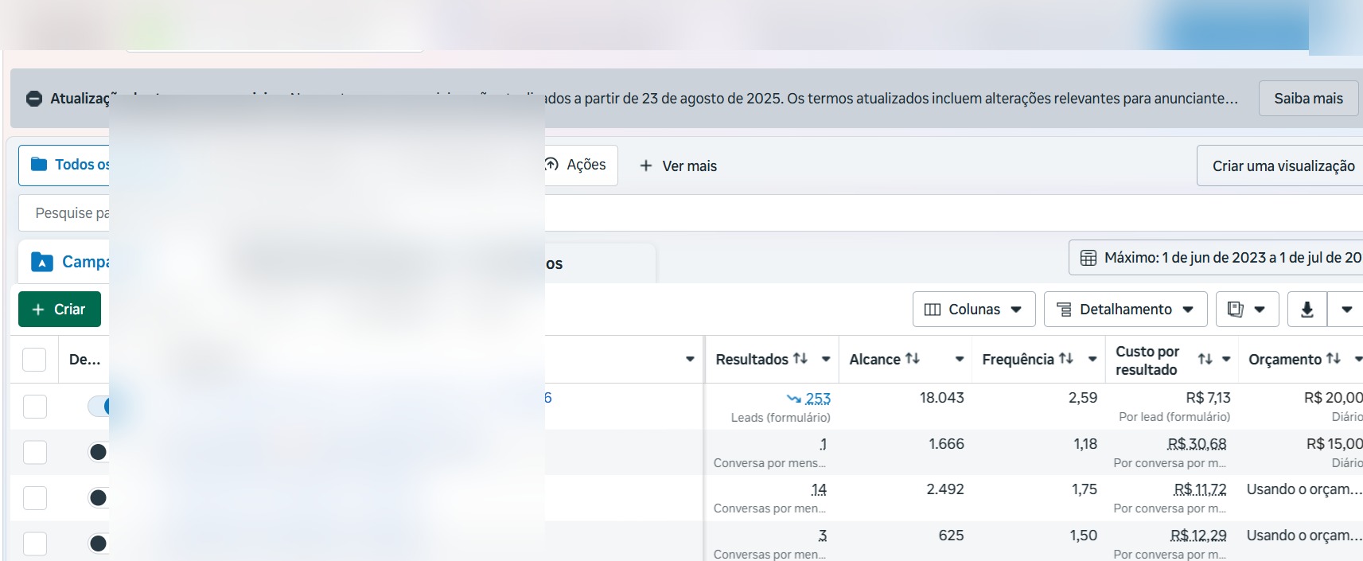Sort by the Resultados column arrows
Screen dimensions: 1363x561
pos(800,359)
